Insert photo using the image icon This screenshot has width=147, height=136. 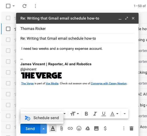coord(96,128)
